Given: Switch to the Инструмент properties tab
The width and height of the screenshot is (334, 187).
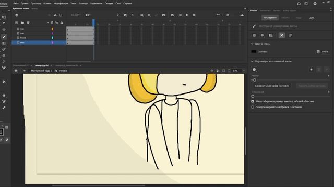Looking at the screenshot, I should tap(270, 18).
